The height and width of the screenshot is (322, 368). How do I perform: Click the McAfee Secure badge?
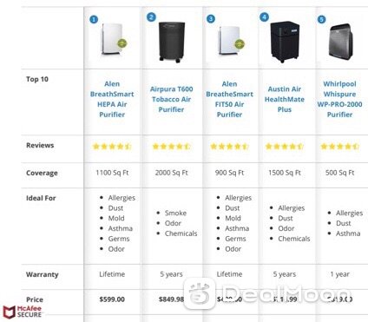pos(23,312)
